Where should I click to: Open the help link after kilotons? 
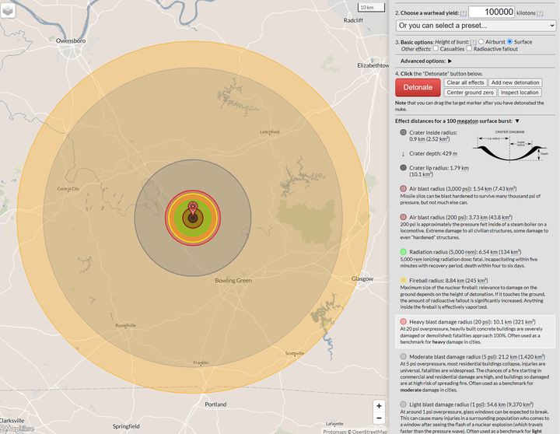pos(540,13)
